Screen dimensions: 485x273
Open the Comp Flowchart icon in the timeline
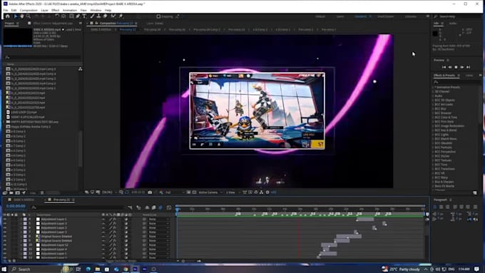tap(130, 207)
